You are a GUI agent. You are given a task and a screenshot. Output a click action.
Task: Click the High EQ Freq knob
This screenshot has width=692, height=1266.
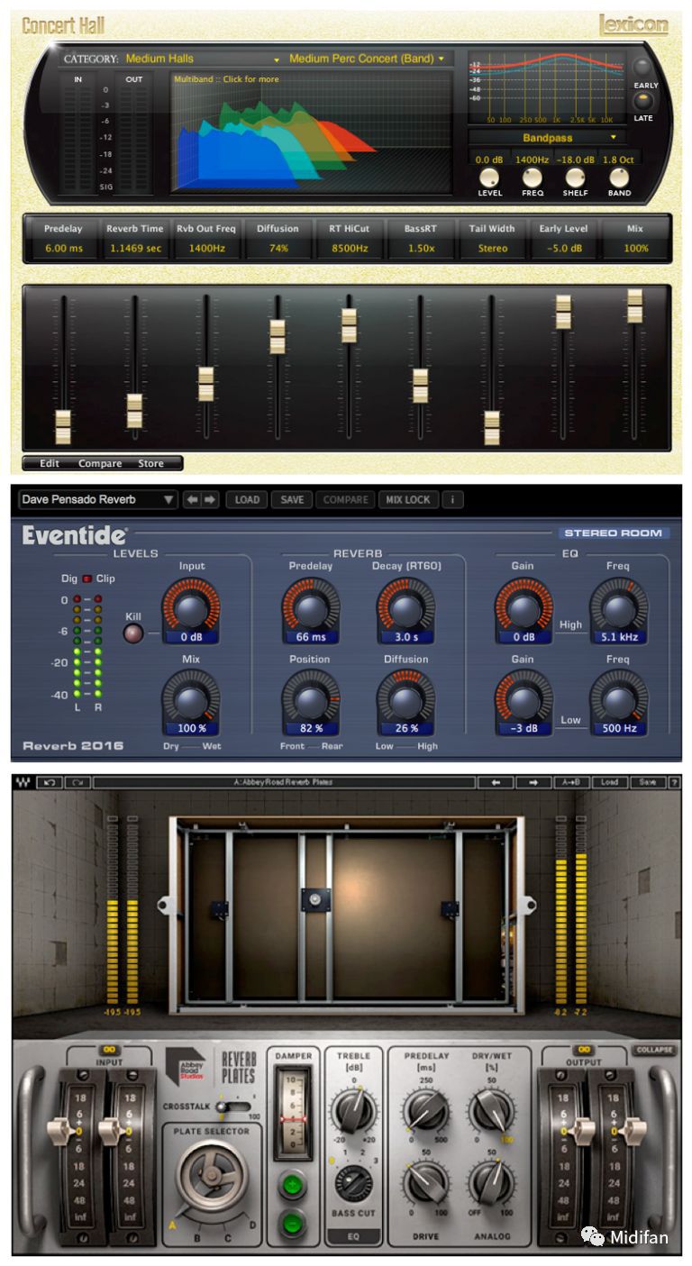618,609
